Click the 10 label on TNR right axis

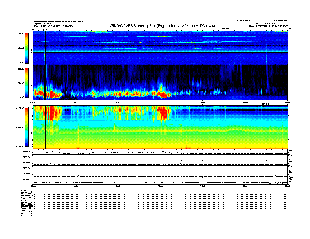coord(290,140)
